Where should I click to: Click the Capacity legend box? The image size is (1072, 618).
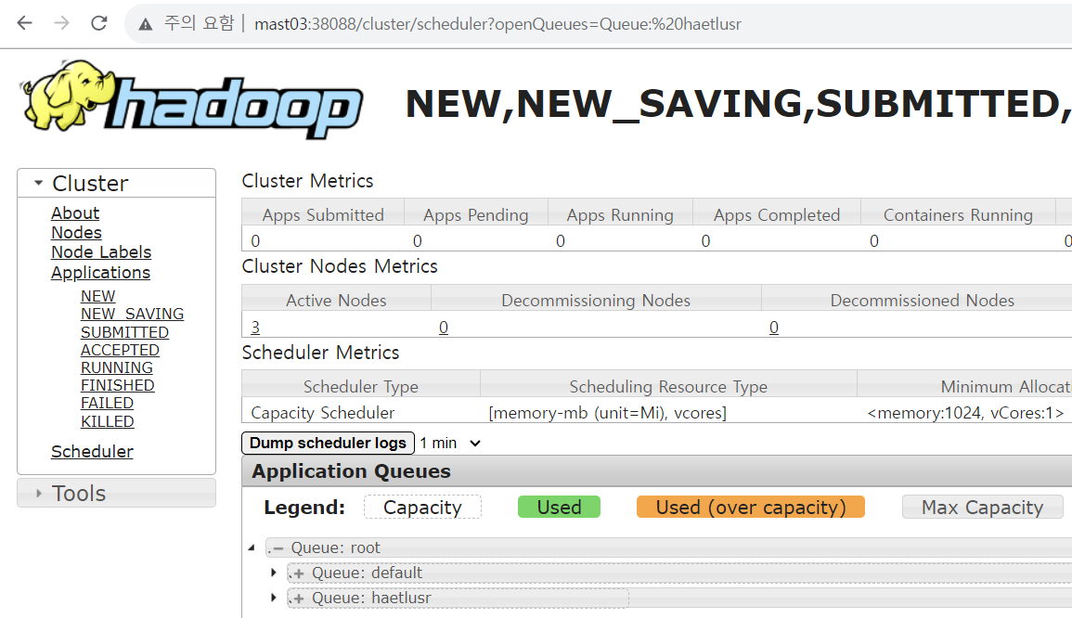[x=422, y=508]
